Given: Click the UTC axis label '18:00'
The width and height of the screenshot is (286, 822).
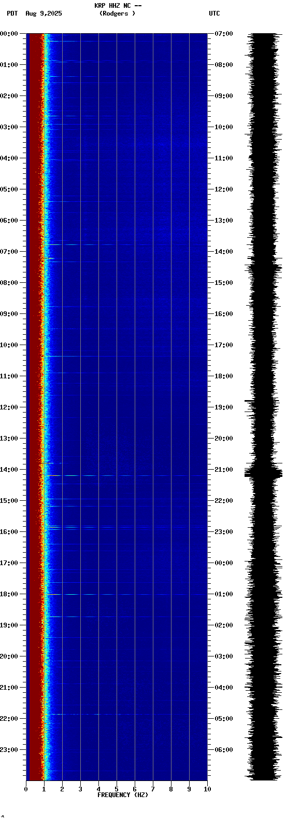Looking at the screenshot, I should tap(224, 376).
